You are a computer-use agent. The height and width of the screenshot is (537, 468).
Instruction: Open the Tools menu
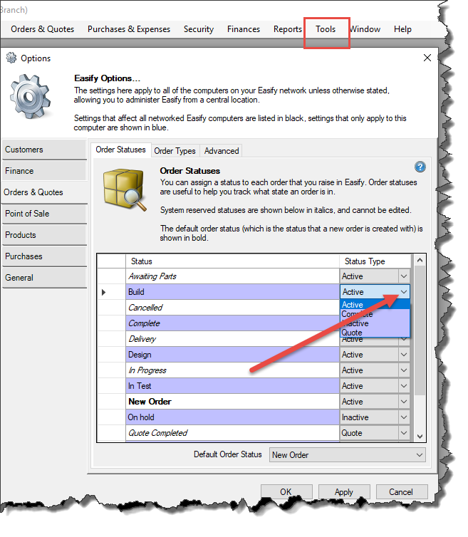[326, 29]
